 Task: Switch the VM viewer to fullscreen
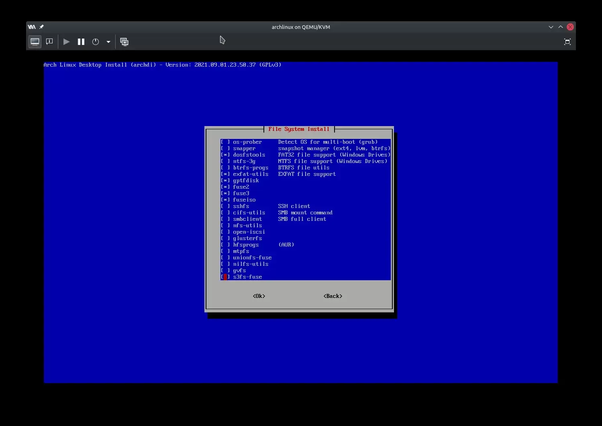tap(567, 42)
